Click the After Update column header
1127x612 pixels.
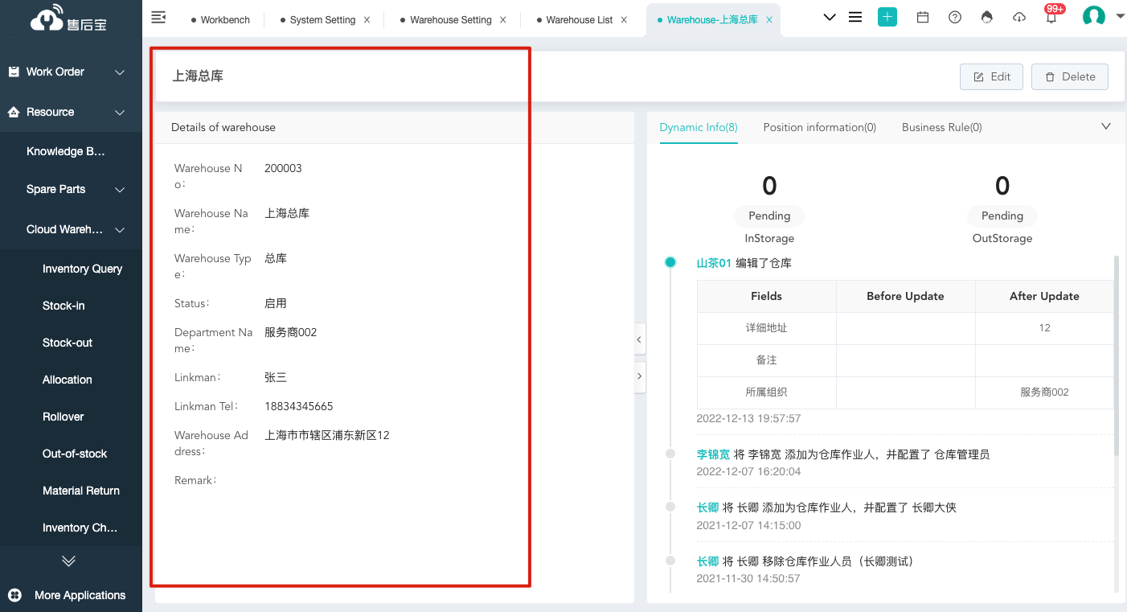tap(1044, 296)
